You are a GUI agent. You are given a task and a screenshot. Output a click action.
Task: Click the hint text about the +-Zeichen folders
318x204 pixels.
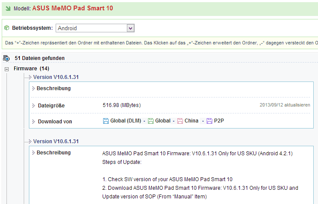pyautogui.click(x=161, y=43)
